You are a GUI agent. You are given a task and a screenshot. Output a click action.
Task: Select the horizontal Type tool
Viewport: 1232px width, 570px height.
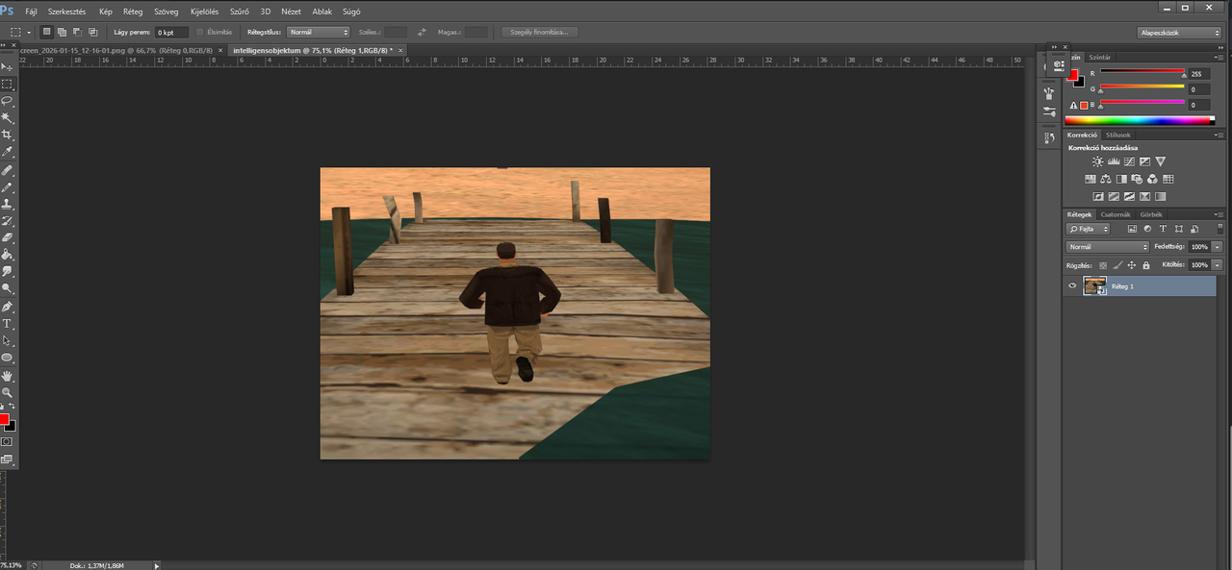point(7,324)
